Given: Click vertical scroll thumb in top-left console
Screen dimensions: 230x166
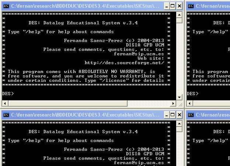Looking at the screenshot, I should point(179,20).
